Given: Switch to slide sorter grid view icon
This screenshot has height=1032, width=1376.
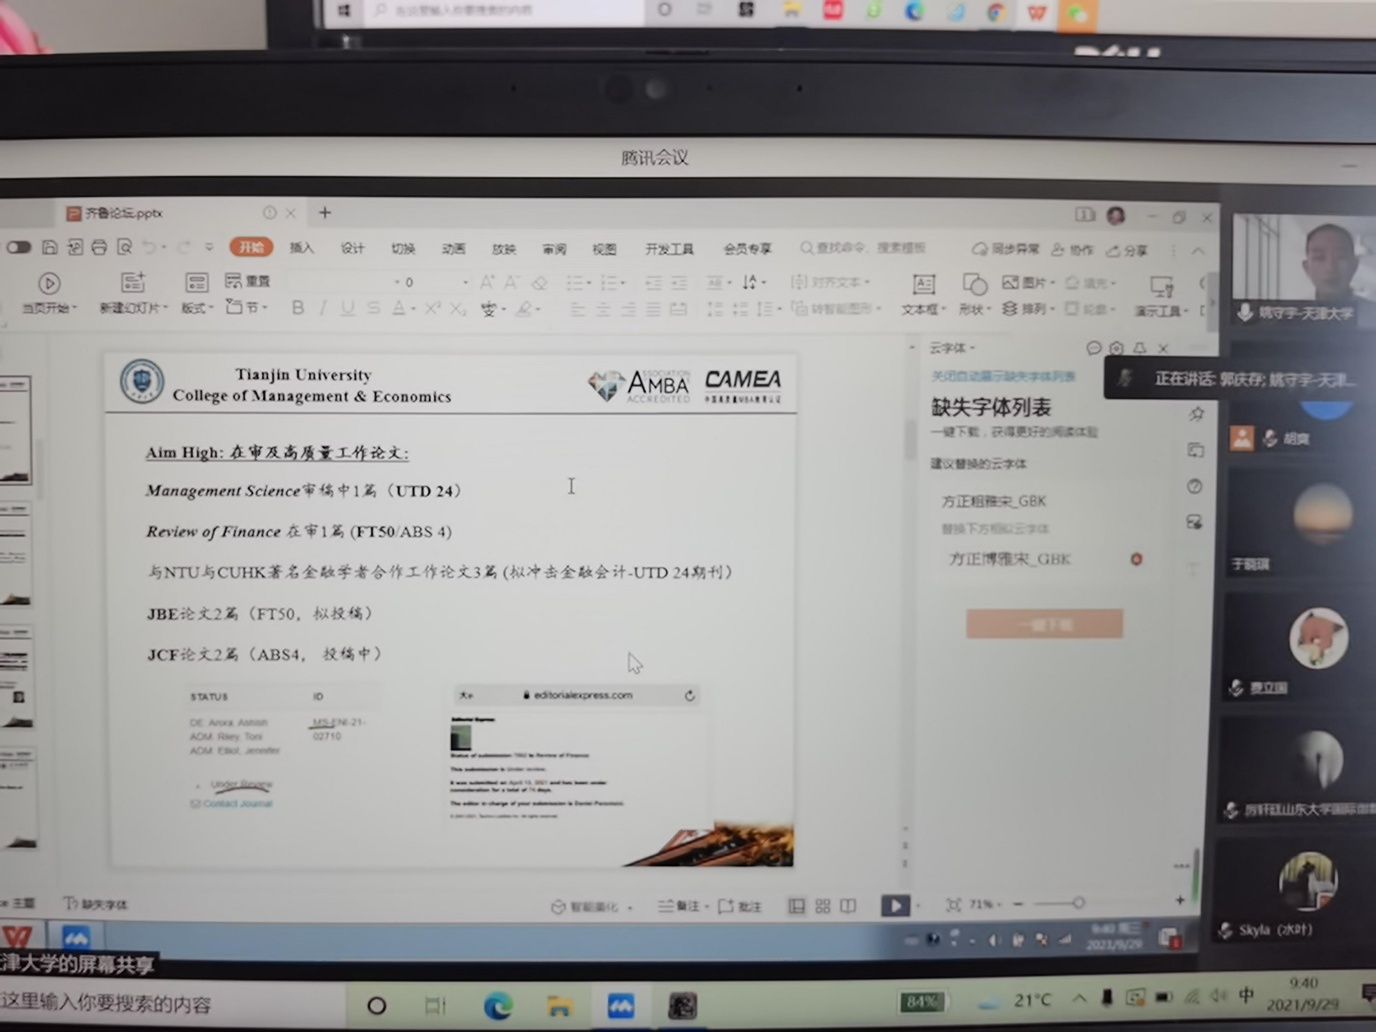Looking at the screenshot, I should (x=822, y=906).
